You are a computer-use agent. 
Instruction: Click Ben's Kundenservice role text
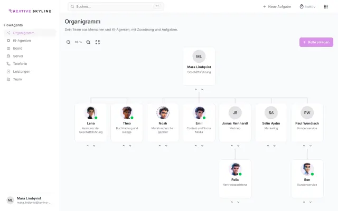[x=307, y=185]
